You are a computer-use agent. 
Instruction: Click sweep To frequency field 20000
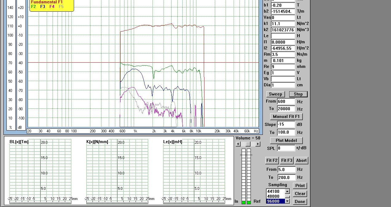pos(286,109)
